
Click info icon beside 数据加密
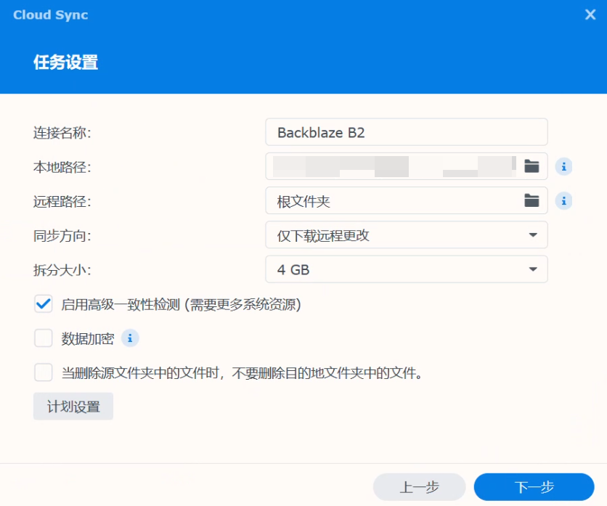pos(130,338)
